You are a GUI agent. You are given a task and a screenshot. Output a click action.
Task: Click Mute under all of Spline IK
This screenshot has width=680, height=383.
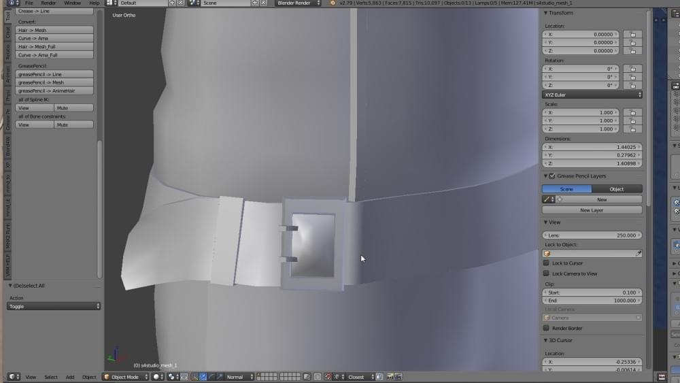click(73, 107)
